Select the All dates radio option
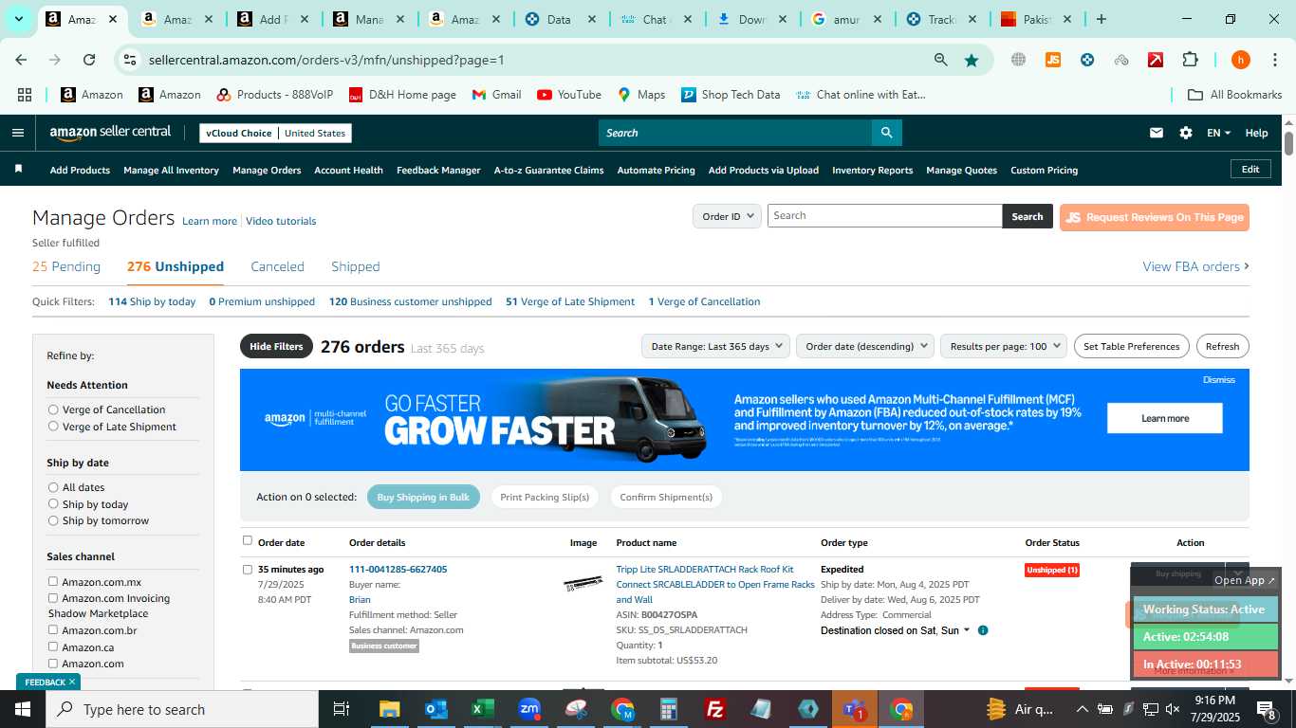 (x=53, y=487)
